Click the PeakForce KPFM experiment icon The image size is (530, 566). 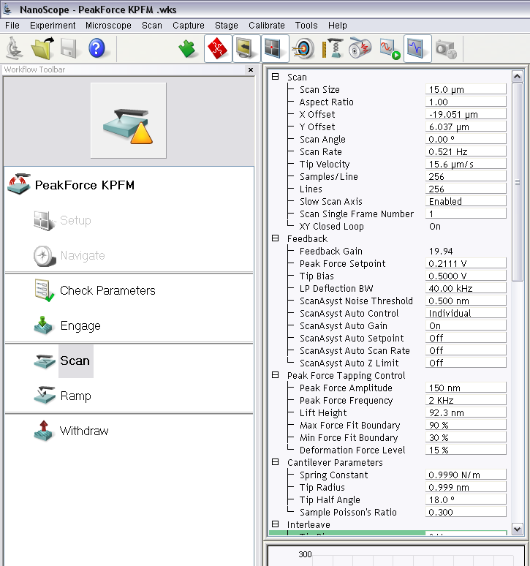[19, 184]
